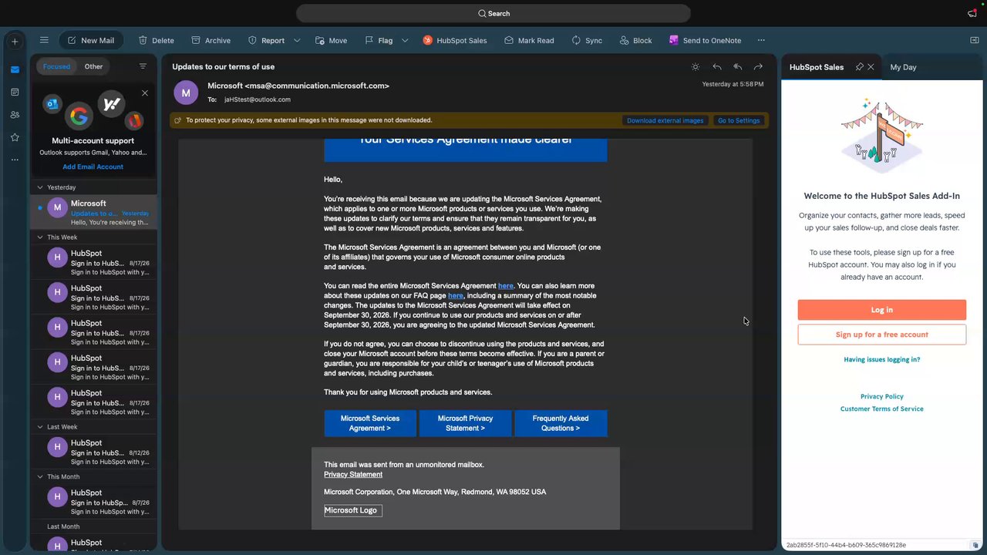Switch to the My Day tab
This screenshot has height=555, width=987.
pos(903,67)
